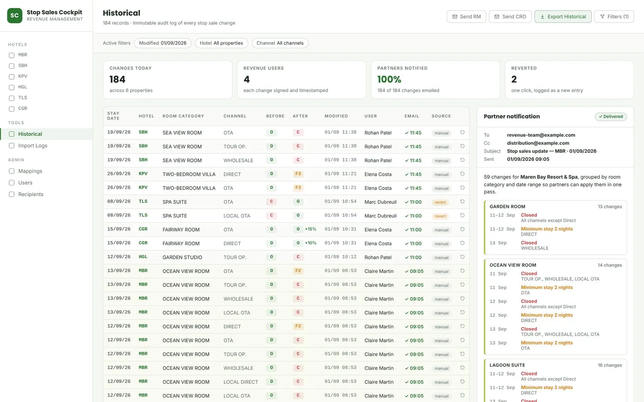Revert the 12/09 MBR Ocean View Local Direct change
The image size is (644, 402).
point(462,382)
